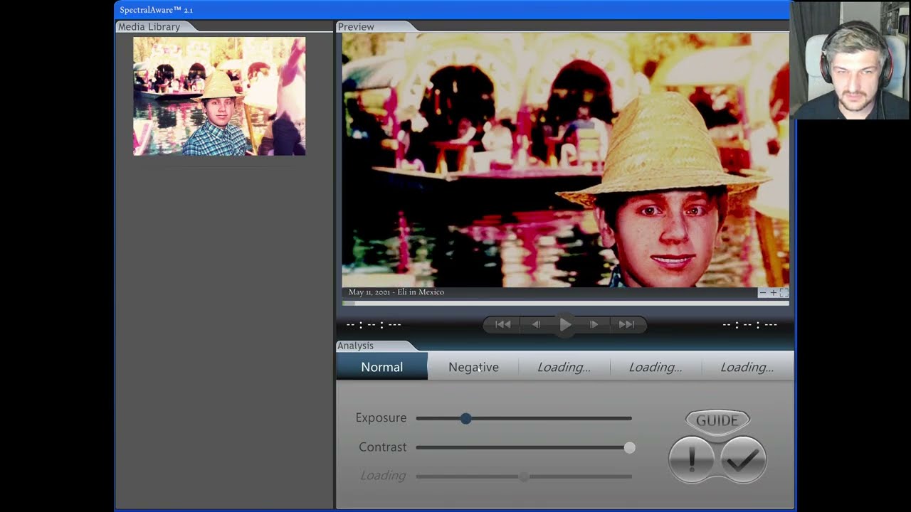This screenshot has height=512, width=911.
Task: Play the preview video
Action: click(565, 324)
